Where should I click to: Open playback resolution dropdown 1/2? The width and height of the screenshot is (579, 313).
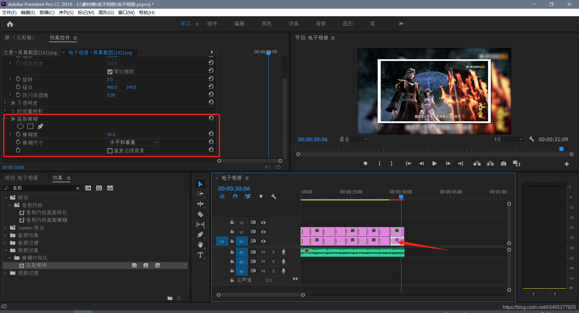tap(508, 139)
